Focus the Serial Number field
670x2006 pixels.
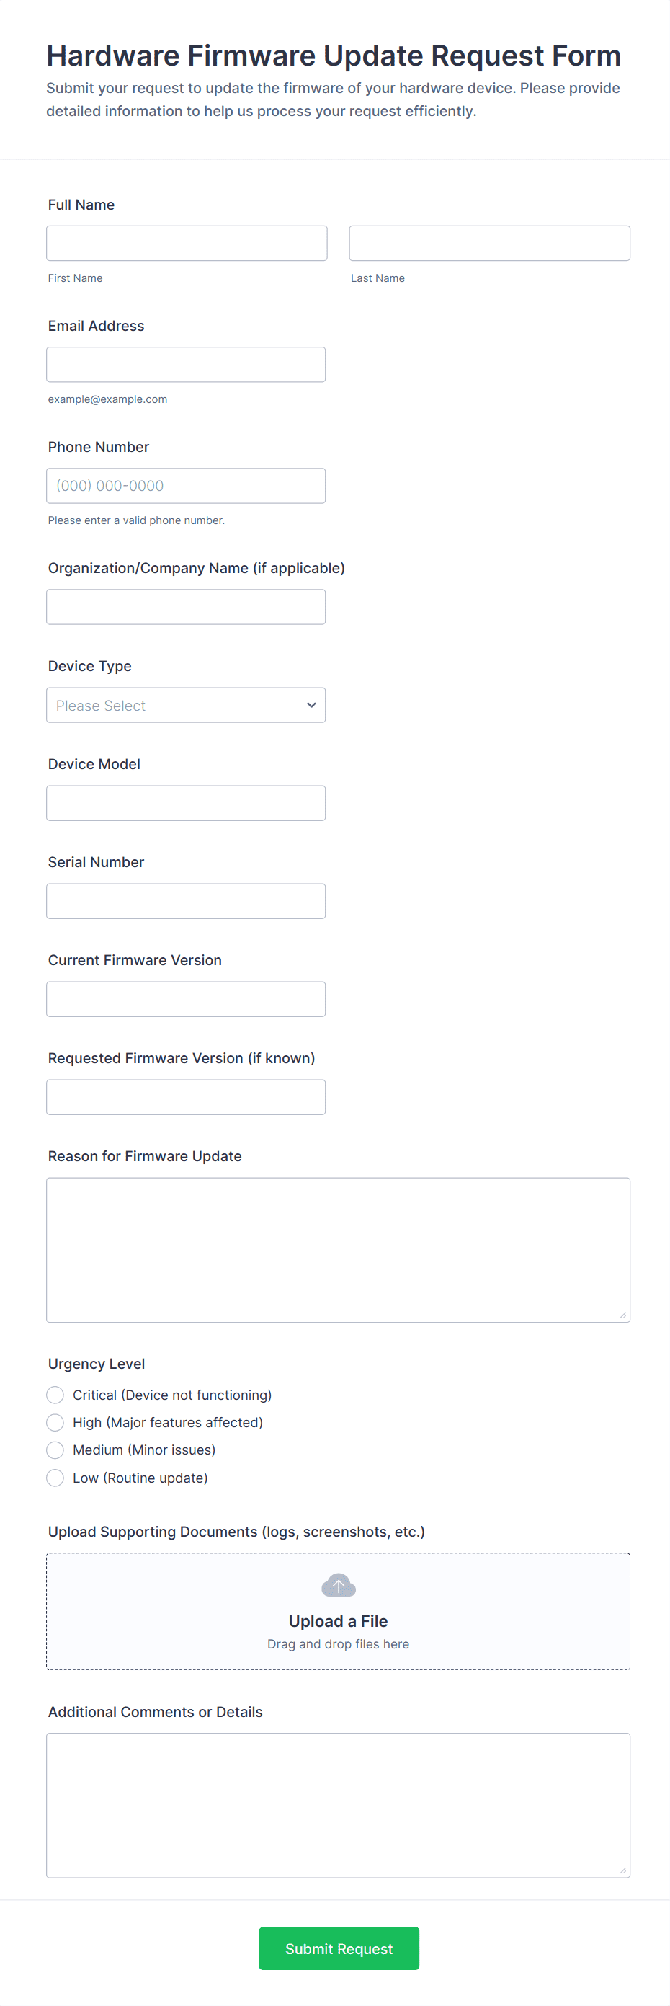(185, 902)
